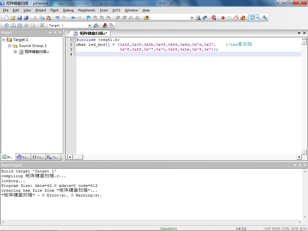308x231 pixels.
Task: Click the Save All icon
Action: [x=26, y=18]
